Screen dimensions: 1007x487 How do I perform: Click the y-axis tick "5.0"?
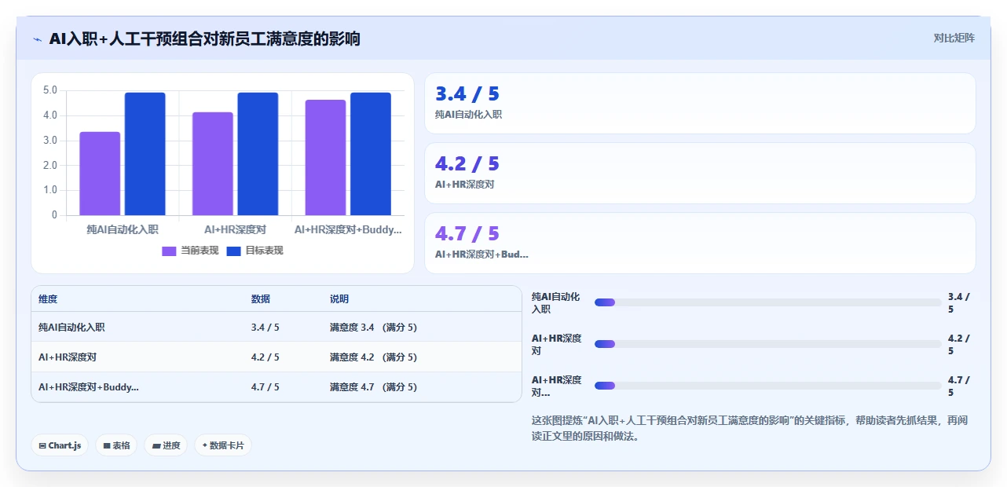tap(49, 90)
